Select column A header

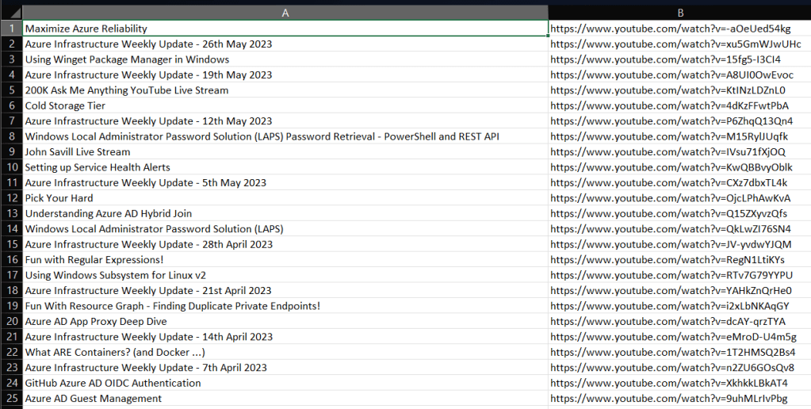[285, 13]
